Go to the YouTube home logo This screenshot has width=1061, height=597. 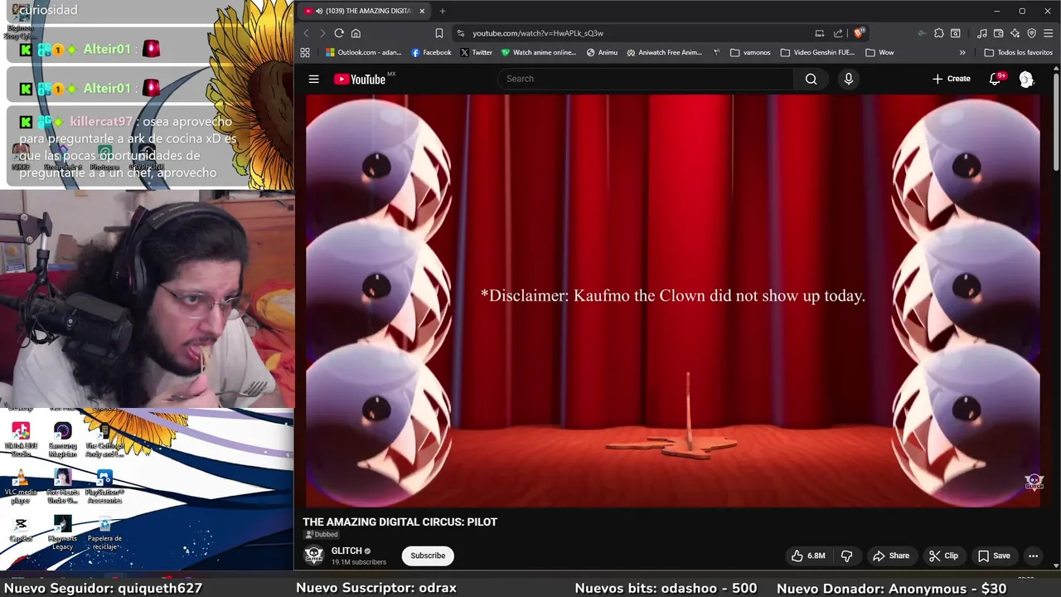click(x=360, y=79)
